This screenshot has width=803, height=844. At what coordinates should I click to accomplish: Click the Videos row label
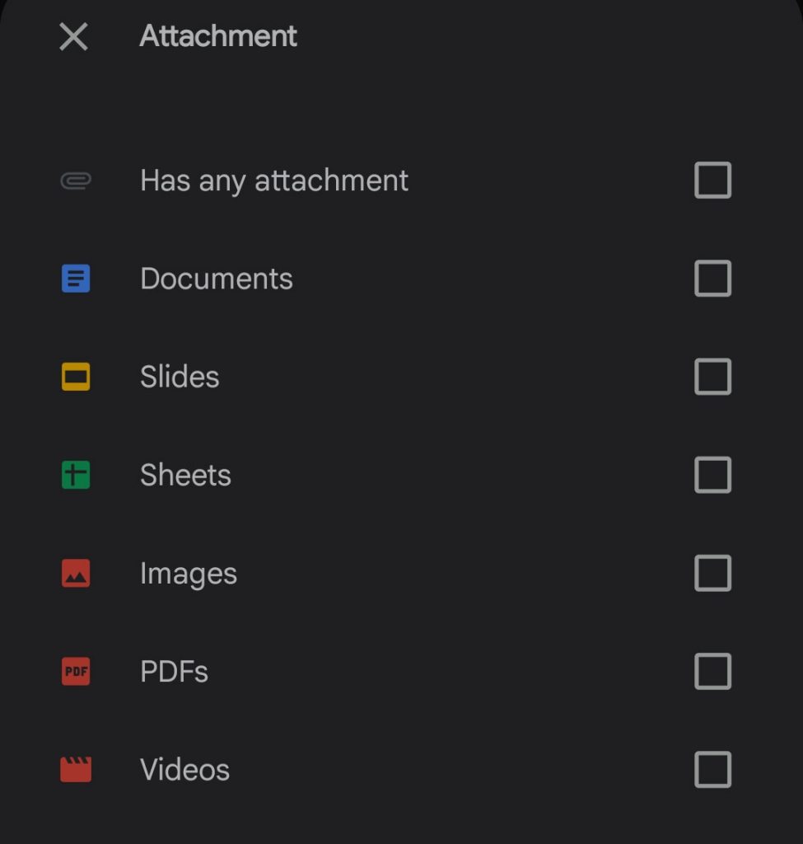pos(184,769)
